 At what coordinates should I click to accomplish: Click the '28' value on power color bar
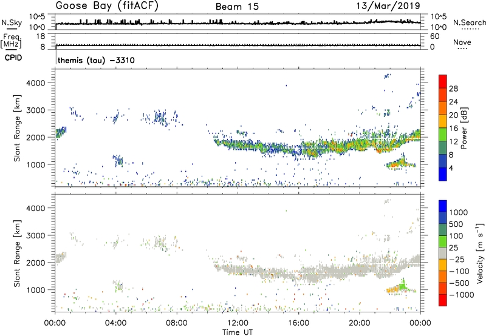[453, 89]
